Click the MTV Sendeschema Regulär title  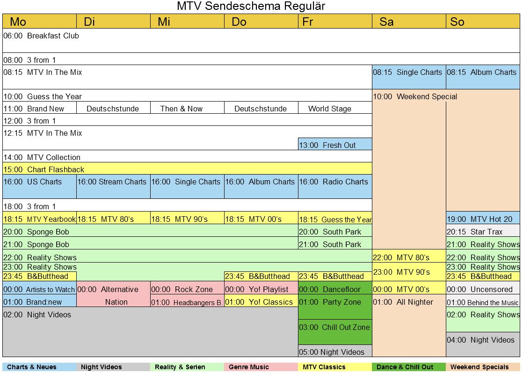click(251, 6)
